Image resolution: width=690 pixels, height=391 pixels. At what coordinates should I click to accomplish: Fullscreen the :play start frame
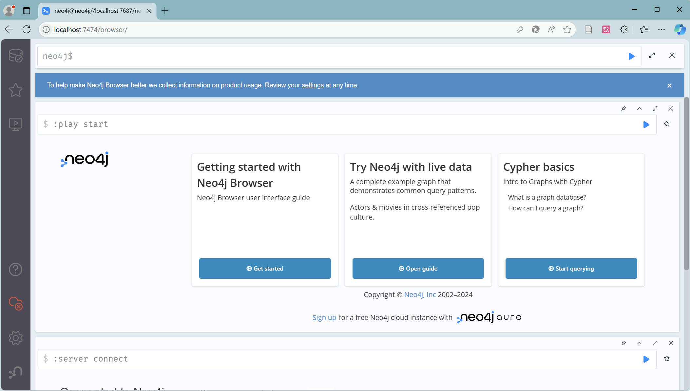655,109
